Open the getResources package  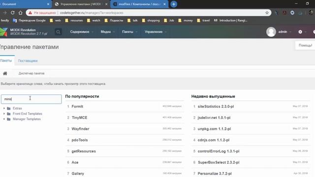(84, 151)
